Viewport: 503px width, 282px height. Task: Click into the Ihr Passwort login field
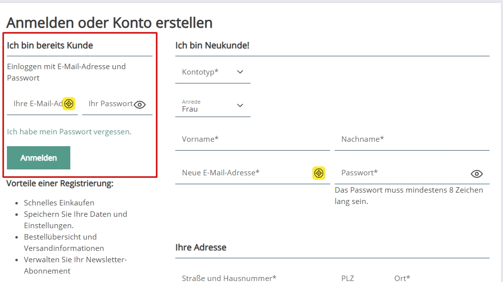(109, 104)
